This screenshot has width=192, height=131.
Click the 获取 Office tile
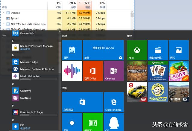[x=93, y=71]
